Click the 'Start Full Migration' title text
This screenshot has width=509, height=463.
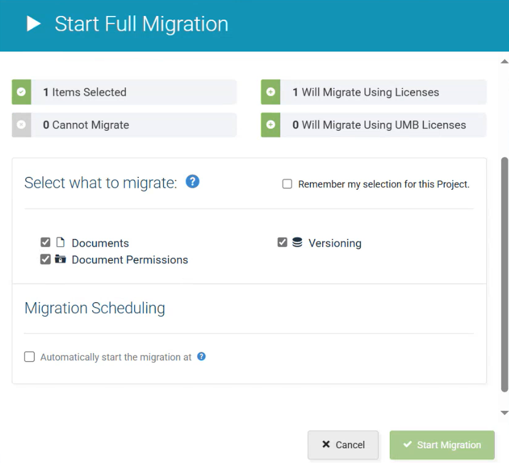point(141,24)
